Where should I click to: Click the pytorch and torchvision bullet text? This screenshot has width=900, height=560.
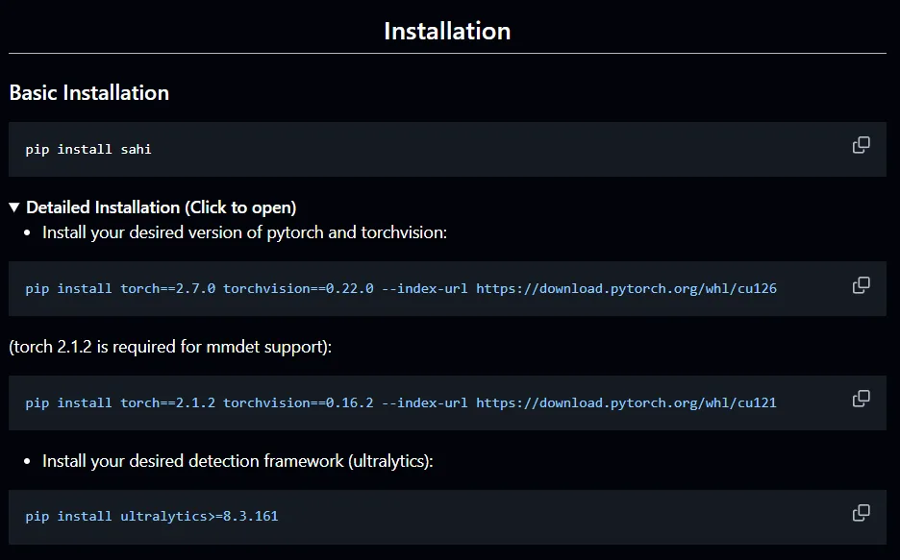(244, 233)
